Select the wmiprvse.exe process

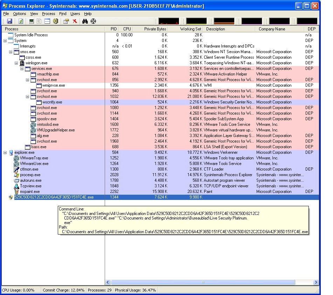[160, 85]
